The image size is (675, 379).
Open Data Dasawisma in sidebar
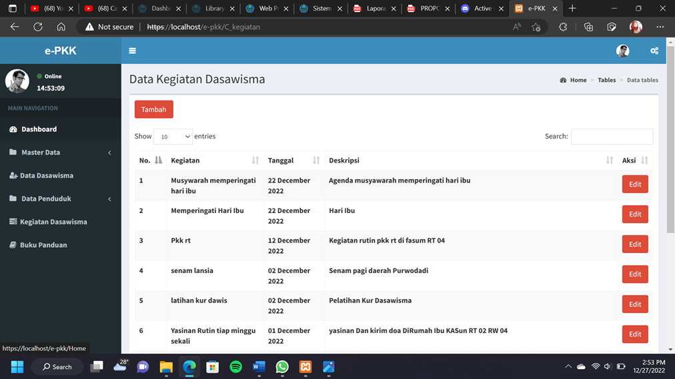(46, 176)
